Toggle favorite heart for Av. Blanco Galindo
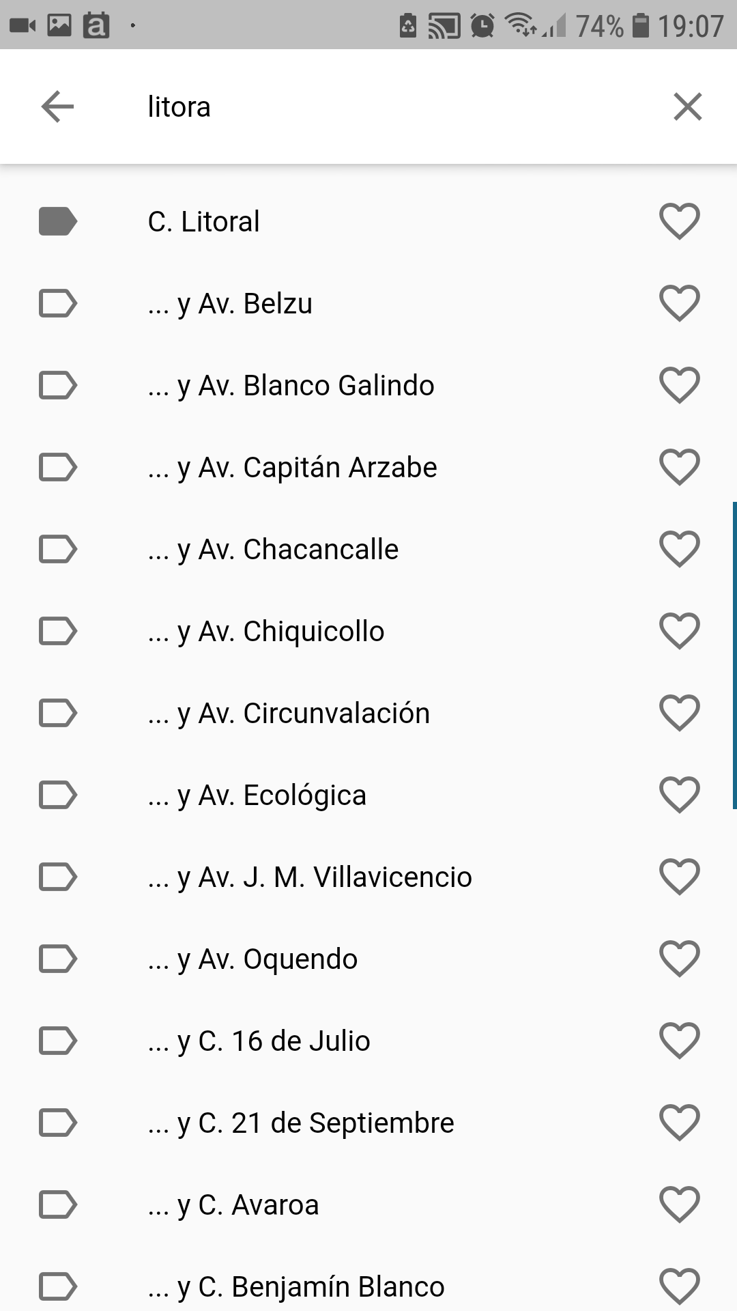The width and height of the screenshot is (737, 1311). click(680, 385)
